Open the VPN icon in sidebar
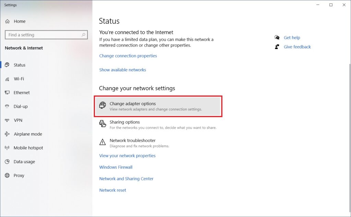The width and height of the screenshot is (351, 217). tap(7, 120)
